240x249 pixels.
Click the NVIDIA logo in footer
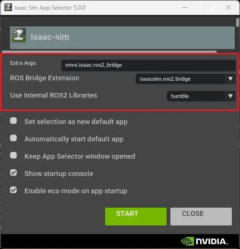[x=204, y=241]
